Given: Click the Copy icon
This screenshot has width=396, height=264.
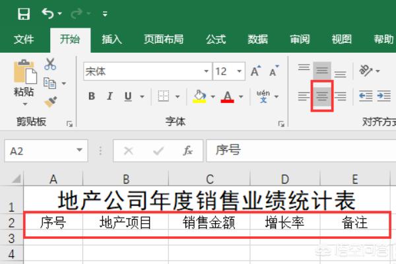Looking at the screenshot, I should [x=49, y=83].
